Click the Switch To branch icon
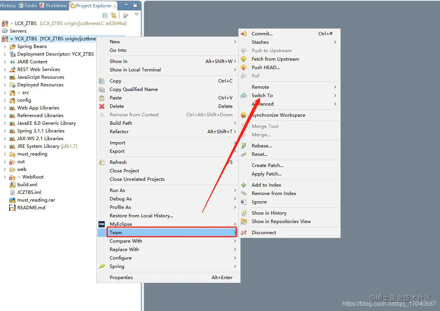This screenshot has height=311, width=440. [x=244, y=96]
